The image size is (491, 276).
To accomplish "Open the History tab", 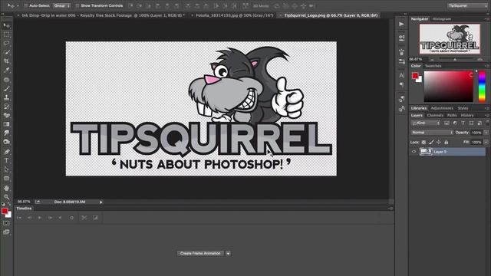I will coord(467,116).
